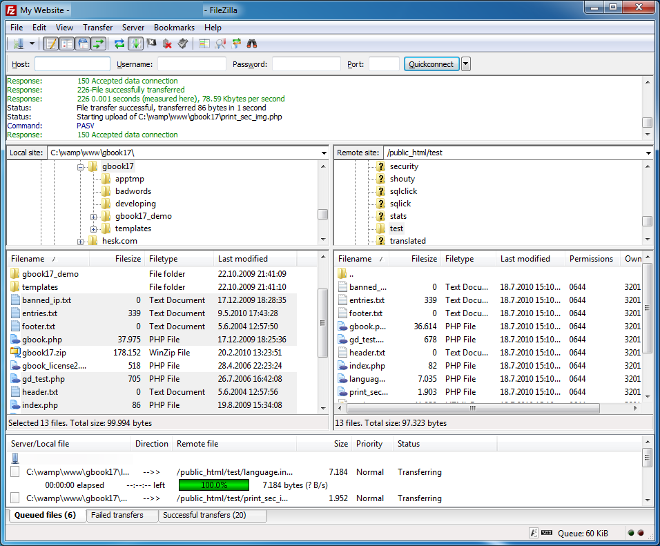This screenshot has width=660, height=546.
Task: Expand the gbook17_demo tree folder
Action: coord(93,217)
